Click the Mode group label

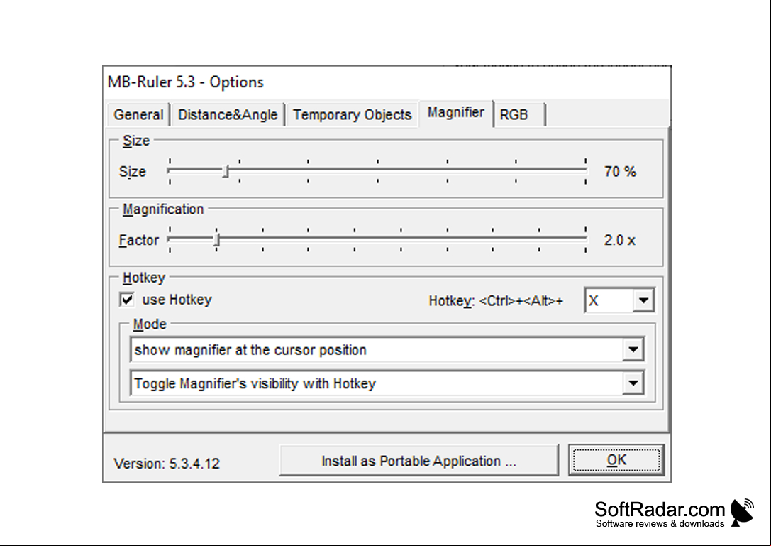(150, 324)
